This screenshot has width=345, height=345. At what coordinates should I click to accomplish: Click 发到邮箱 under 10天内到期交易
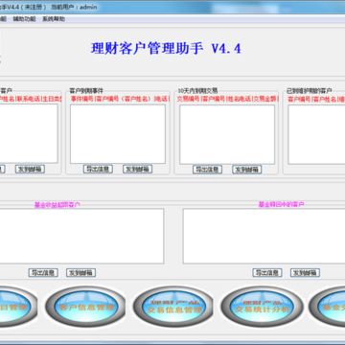click(247, 170)
